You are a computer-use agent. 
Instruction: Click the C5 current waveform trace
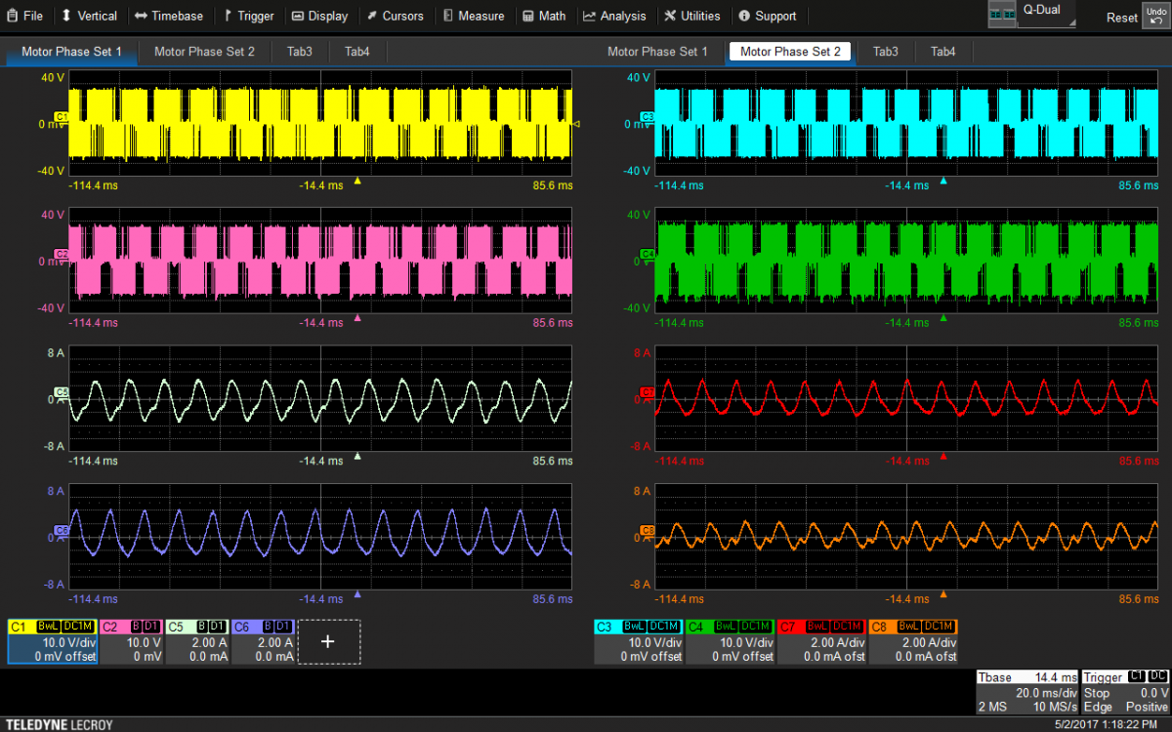320,399
